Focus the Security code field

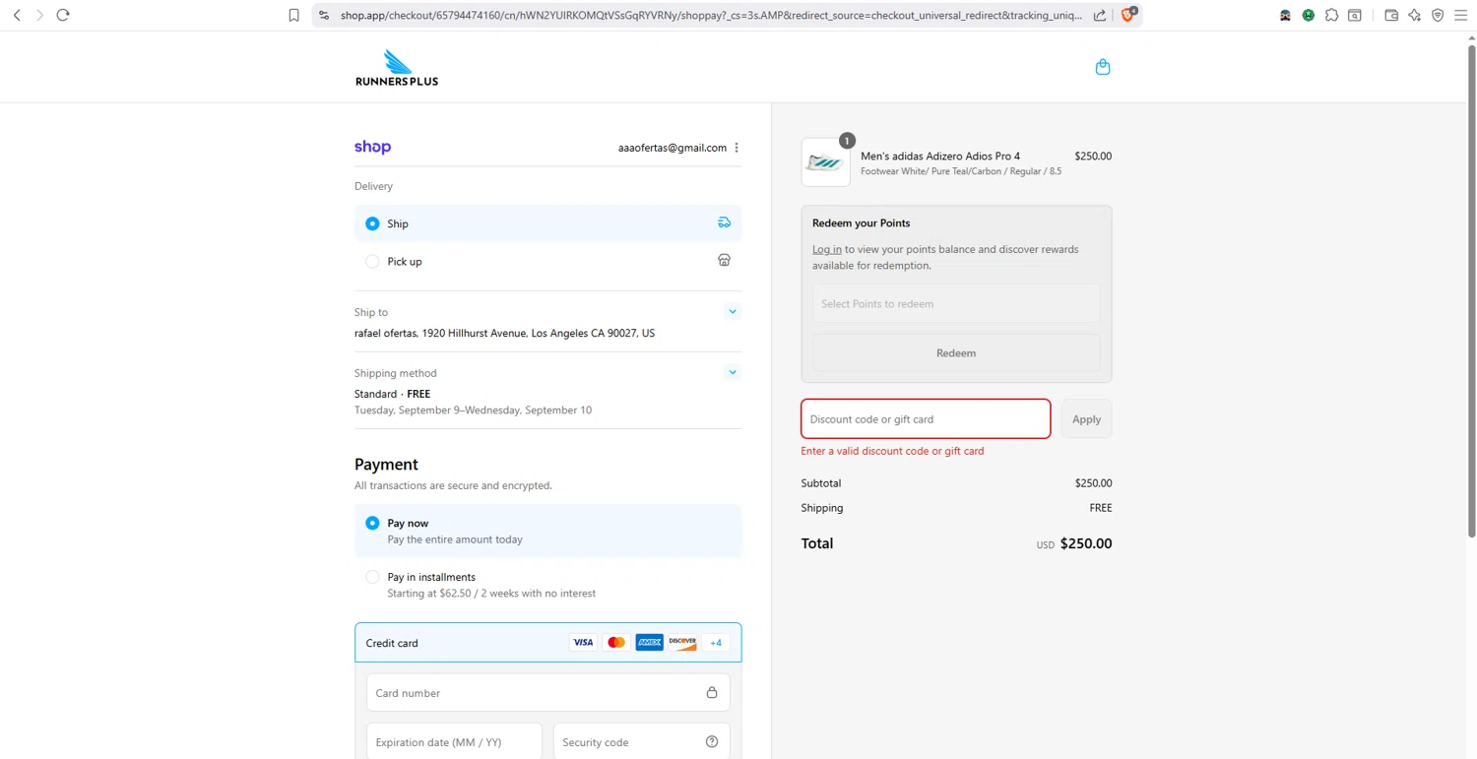click(641, 741)
